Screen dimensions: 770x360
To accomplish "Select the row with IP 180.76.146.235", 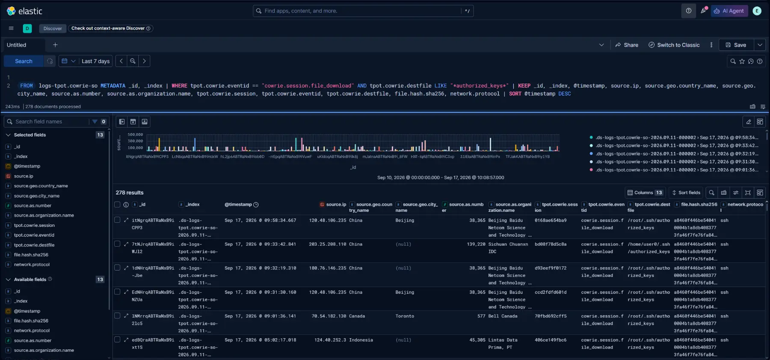I will tap(117, 268).
